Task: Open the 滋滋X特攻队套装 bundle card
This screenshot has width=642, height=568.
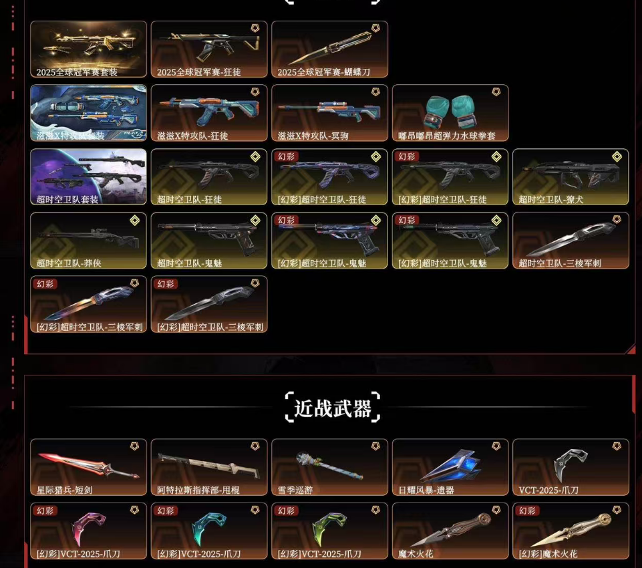Action: [x=88, y=113]
